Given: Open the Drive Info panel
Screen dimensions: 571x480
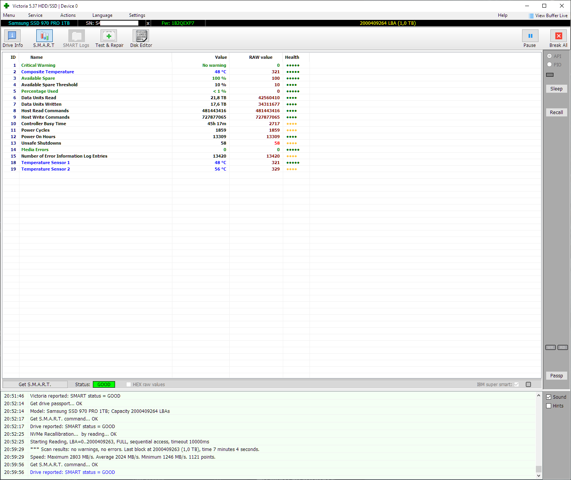Looking at the screenshot, I should pyautogui.click(x=13, y=39).
